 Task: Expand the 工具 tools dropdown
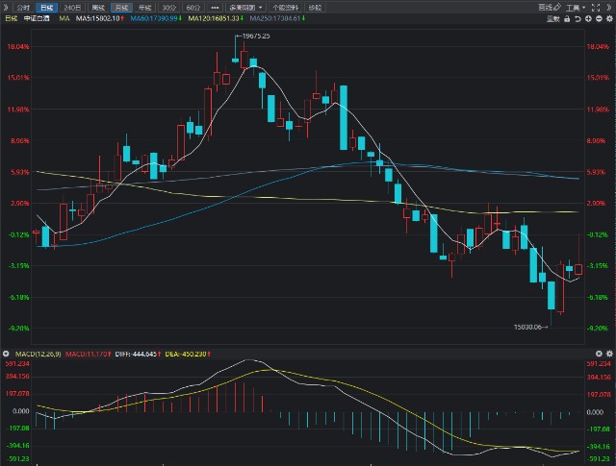576,8
